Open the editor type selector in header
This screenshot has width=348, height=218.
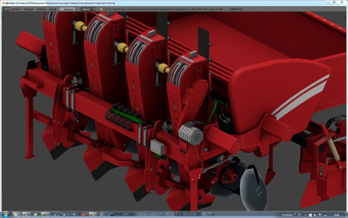[x=5, y=9]
